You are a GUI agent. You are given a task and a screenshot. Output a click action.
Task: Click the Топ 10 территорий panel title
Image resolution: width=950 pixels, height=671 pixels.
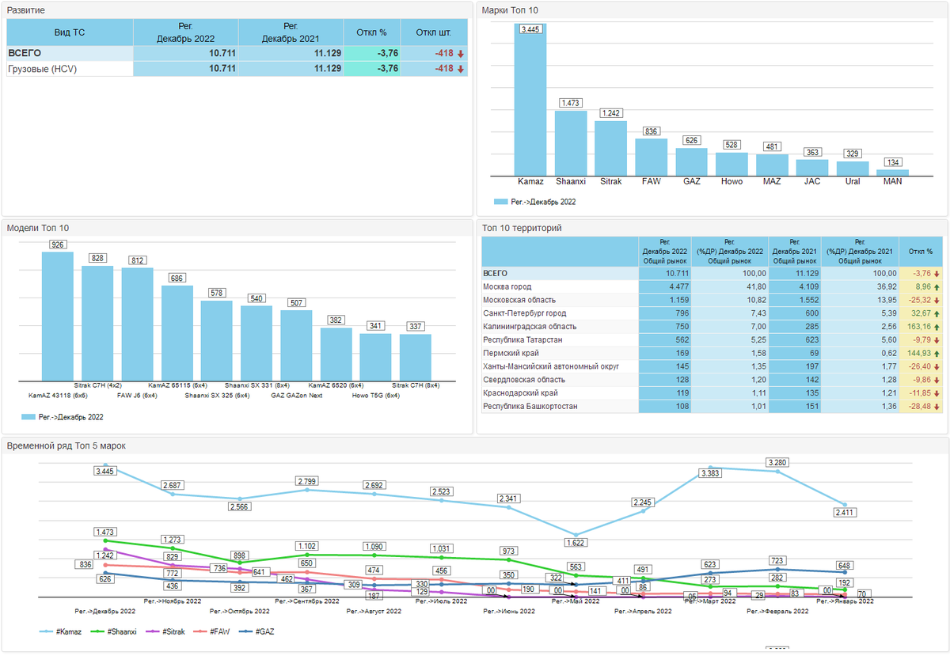click(522, 228)
